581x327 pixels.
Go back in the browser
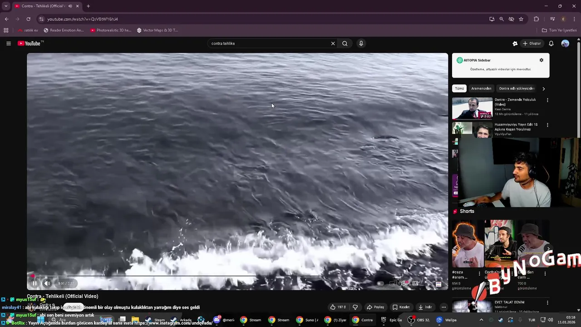click(x=6, y=19)
